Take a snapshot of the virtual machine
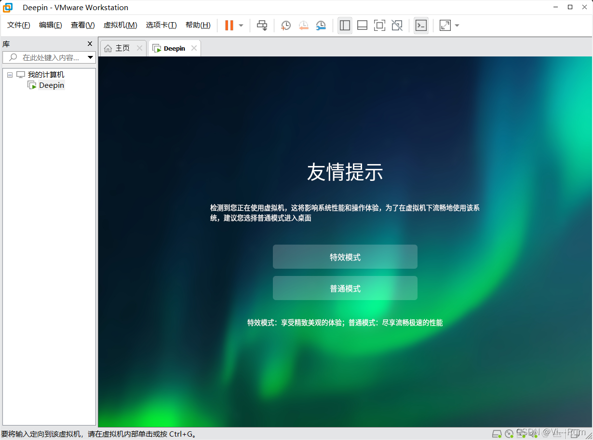This screenshot has width=593, height=440. [x=286, y=26]
